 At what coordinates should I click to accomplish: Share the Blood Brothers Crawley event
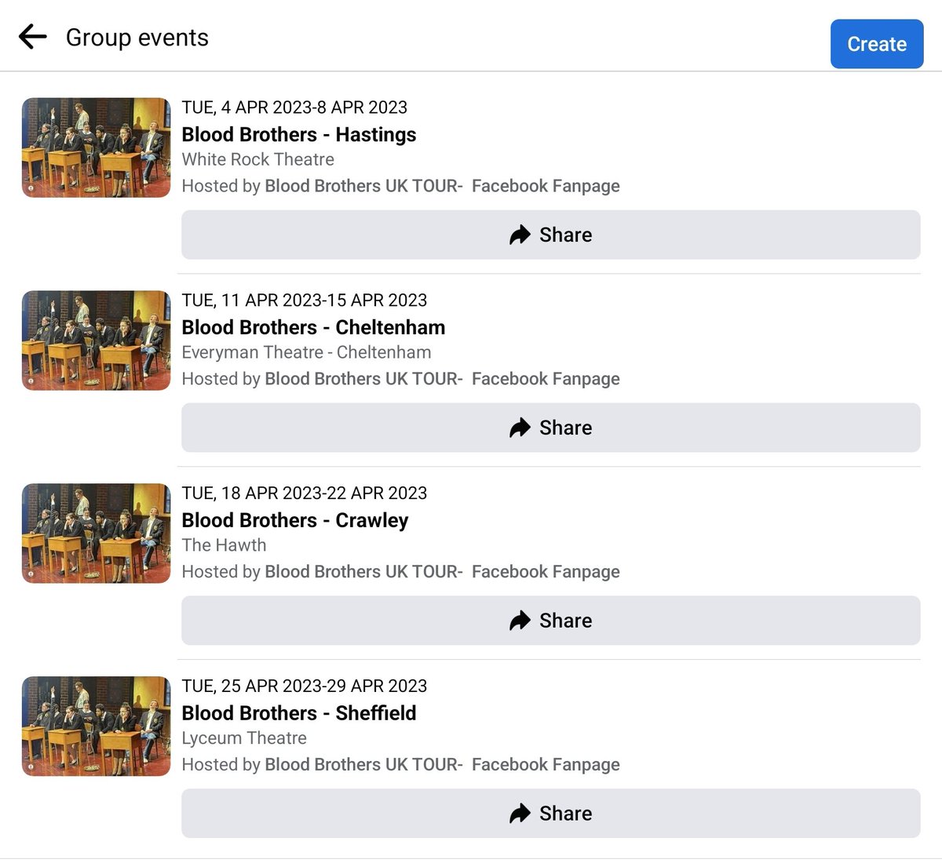point(550,621)
